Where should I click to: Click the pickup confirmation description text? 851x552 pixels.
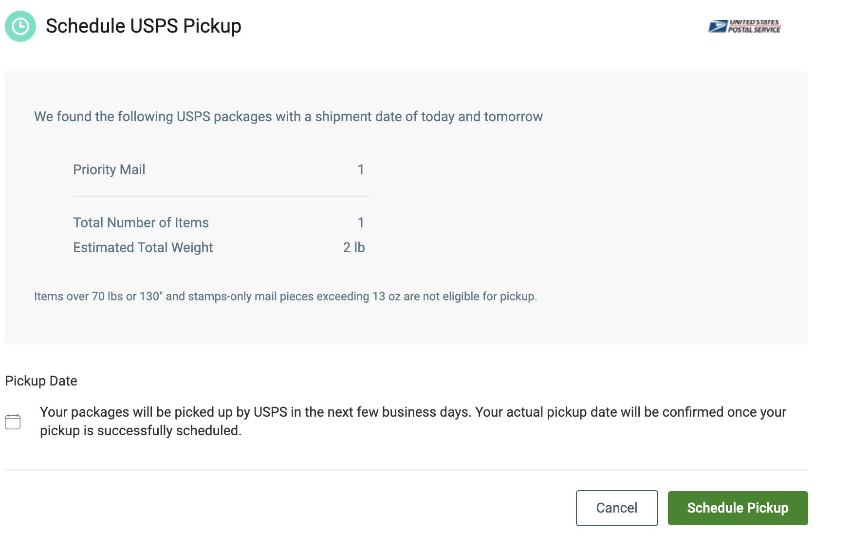coord(413,421)
